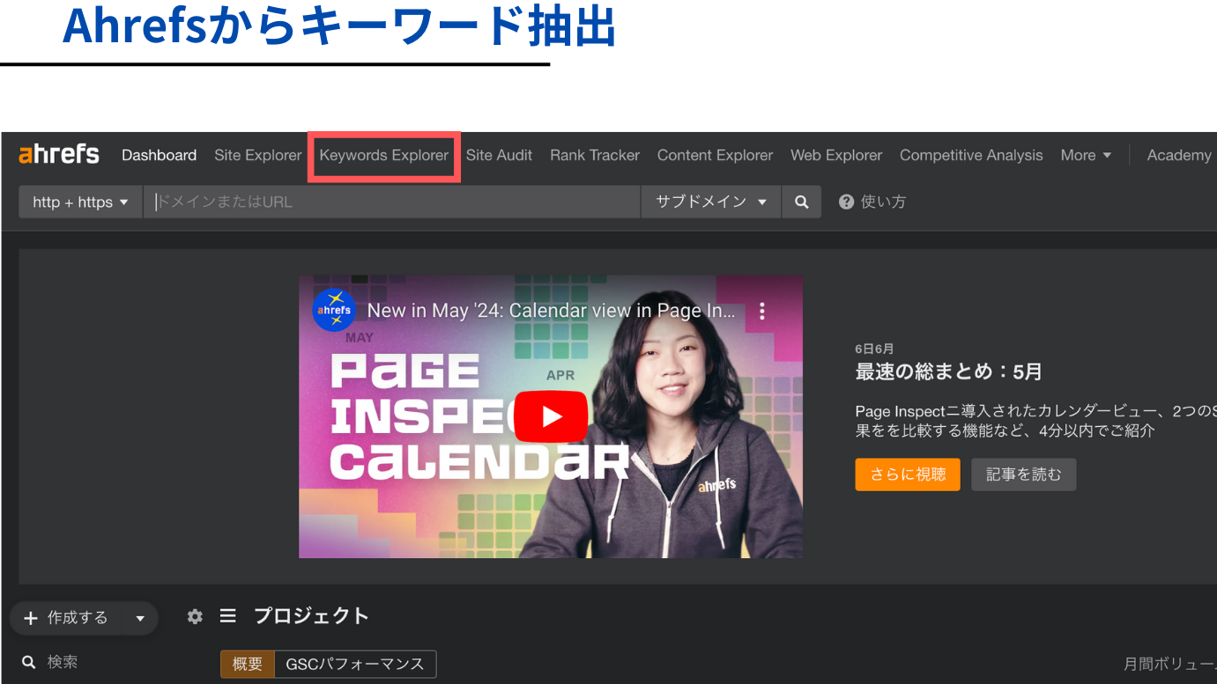
Task: Go to Site Audit
Action: 499,155
